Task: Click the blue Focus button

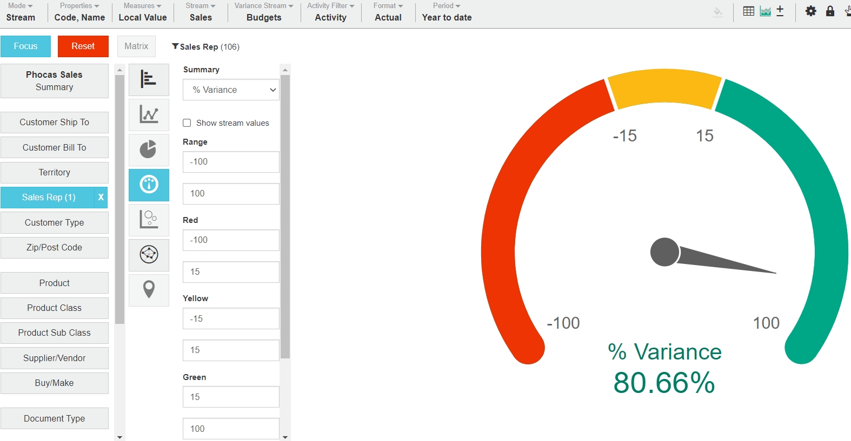Action: pyautogui.click(x=25, y=46)
